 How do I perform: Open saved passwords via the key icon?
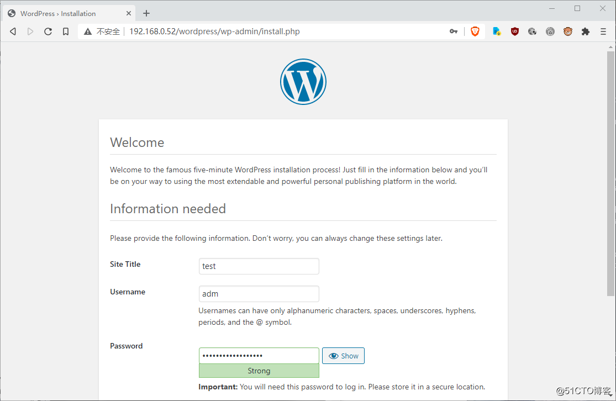(454, 31)
